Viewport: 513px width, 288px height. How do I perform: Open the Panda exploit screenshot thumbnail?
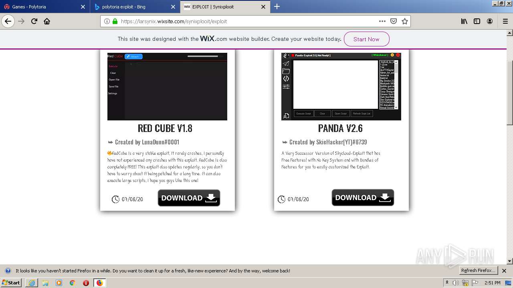pyautogui.click(x=341, y=86)
